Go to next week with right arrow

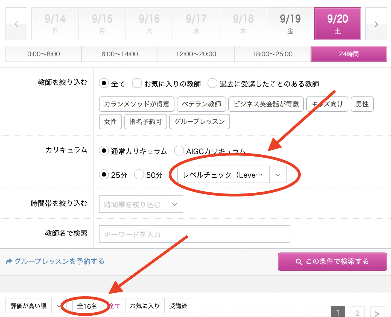pyautogui.click(x=376, y=24)
